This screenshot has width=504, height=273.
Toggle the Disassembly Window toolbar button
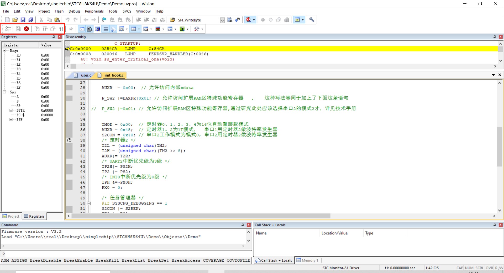coord(90,29)
